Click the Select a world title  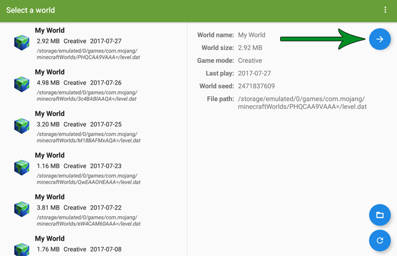31,10
